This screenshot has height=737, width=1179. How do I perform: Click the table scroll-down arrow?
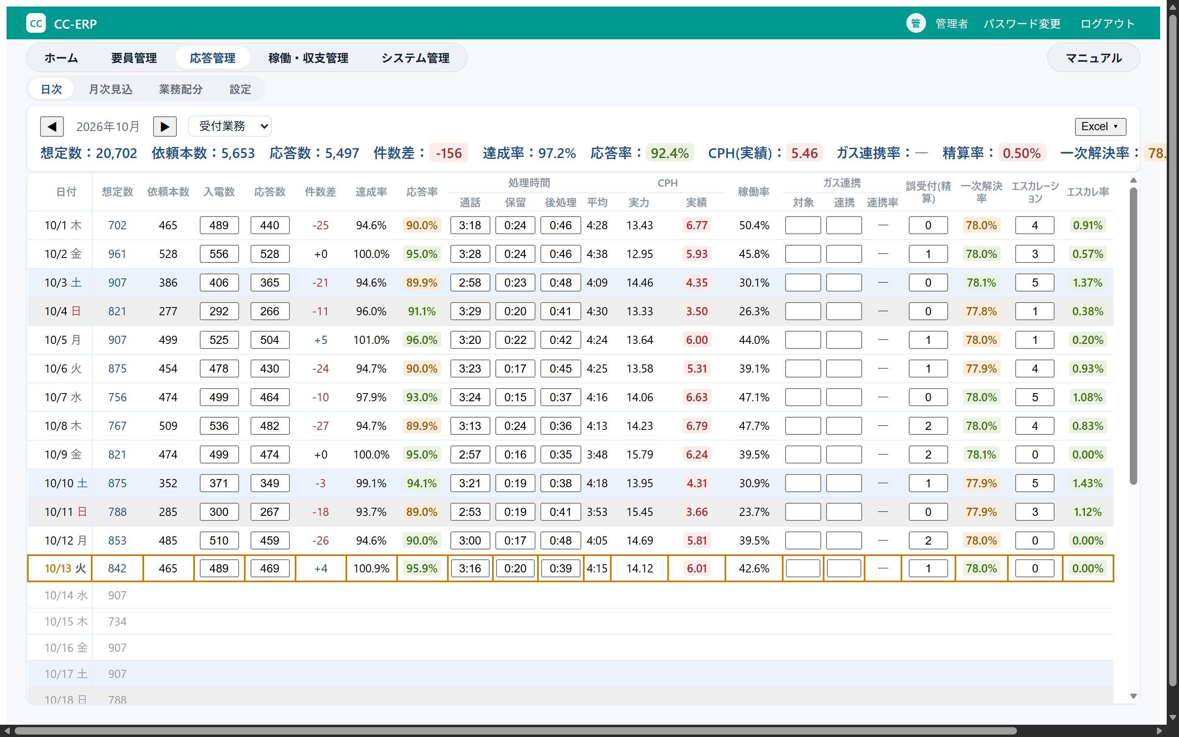click(1133, 696)
